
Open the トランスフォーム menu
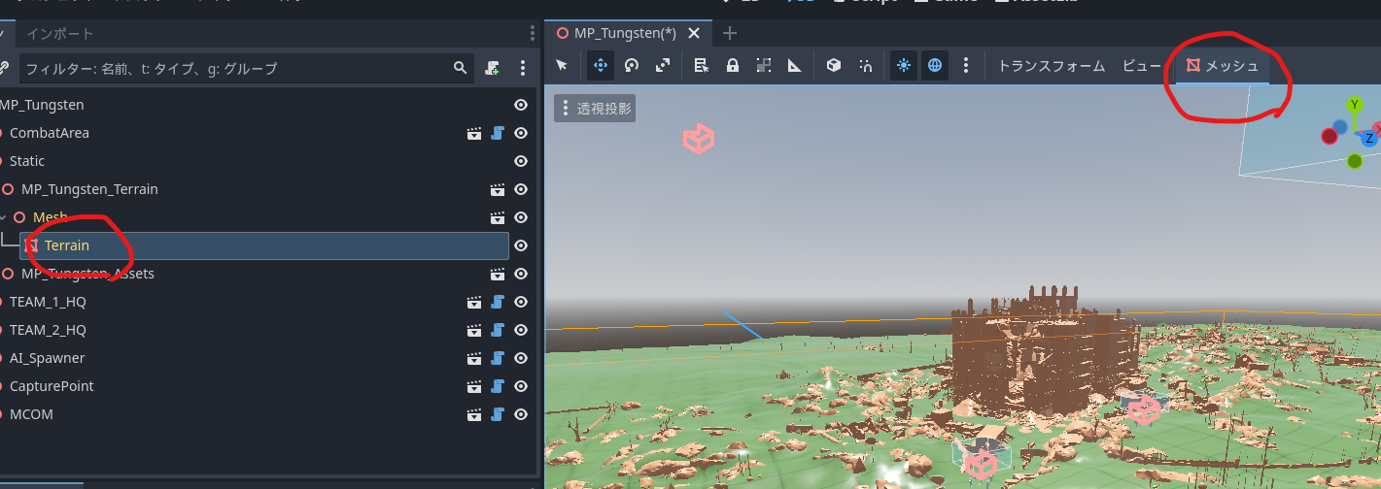(x=1052, y=66)
